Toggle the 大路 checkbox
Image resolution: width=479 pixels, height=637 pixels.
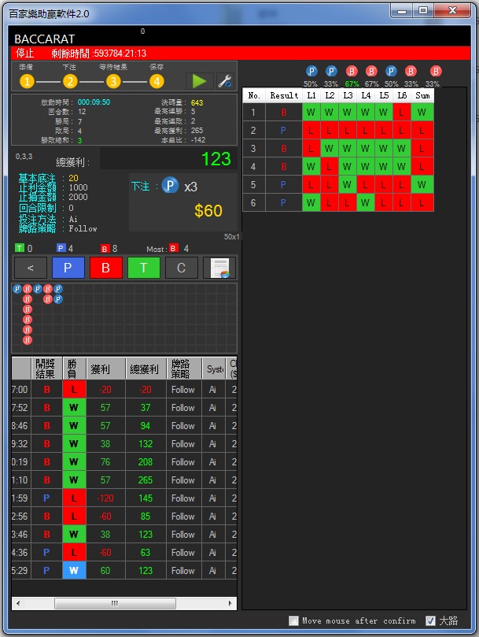tap(430, 620)
